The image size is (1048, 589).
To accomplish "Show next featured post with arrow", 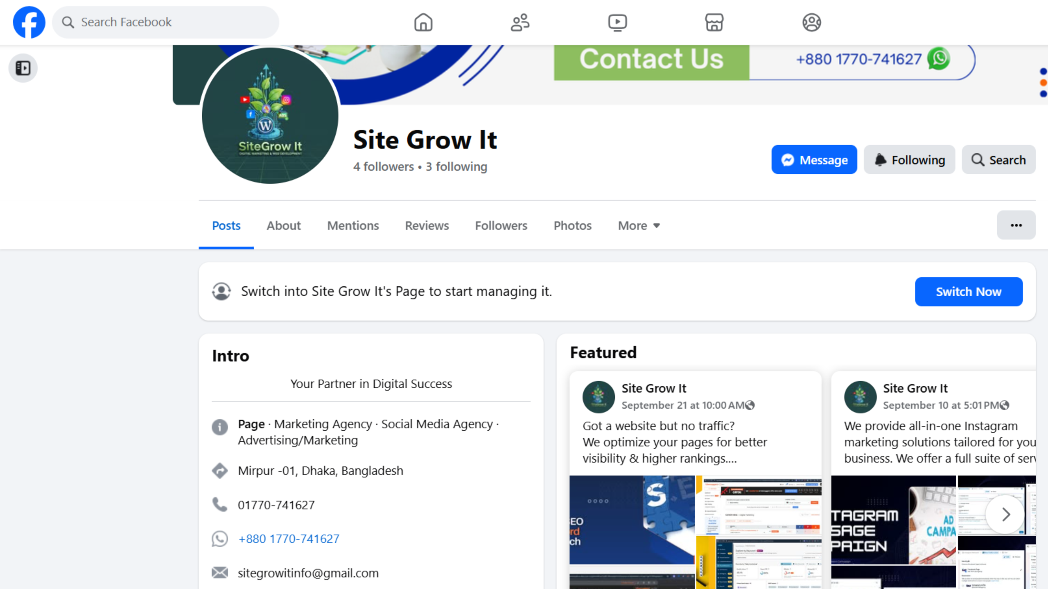I will tap(1005, 514).
